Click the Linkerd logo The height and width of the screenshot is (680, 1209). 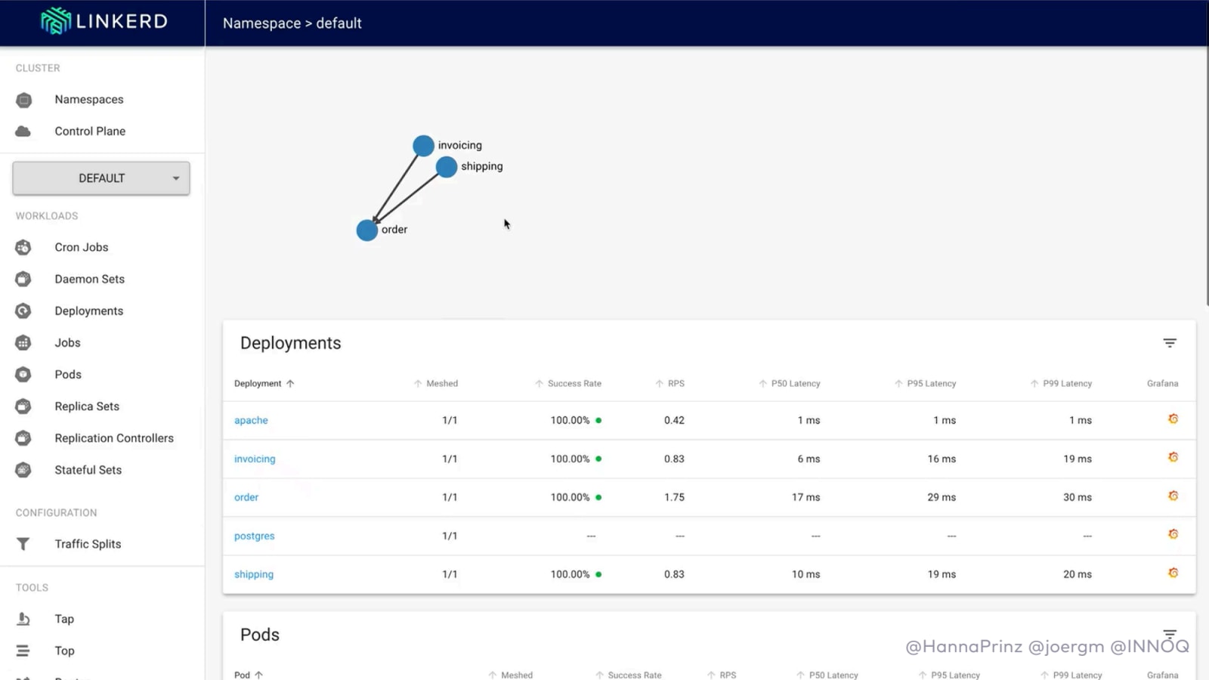[x=104, y=21]
